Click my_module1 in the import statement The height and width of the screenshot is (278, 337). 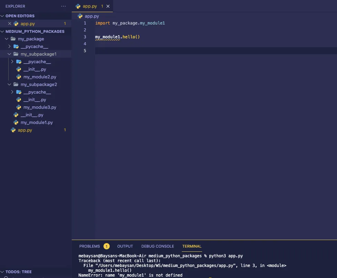152,23
